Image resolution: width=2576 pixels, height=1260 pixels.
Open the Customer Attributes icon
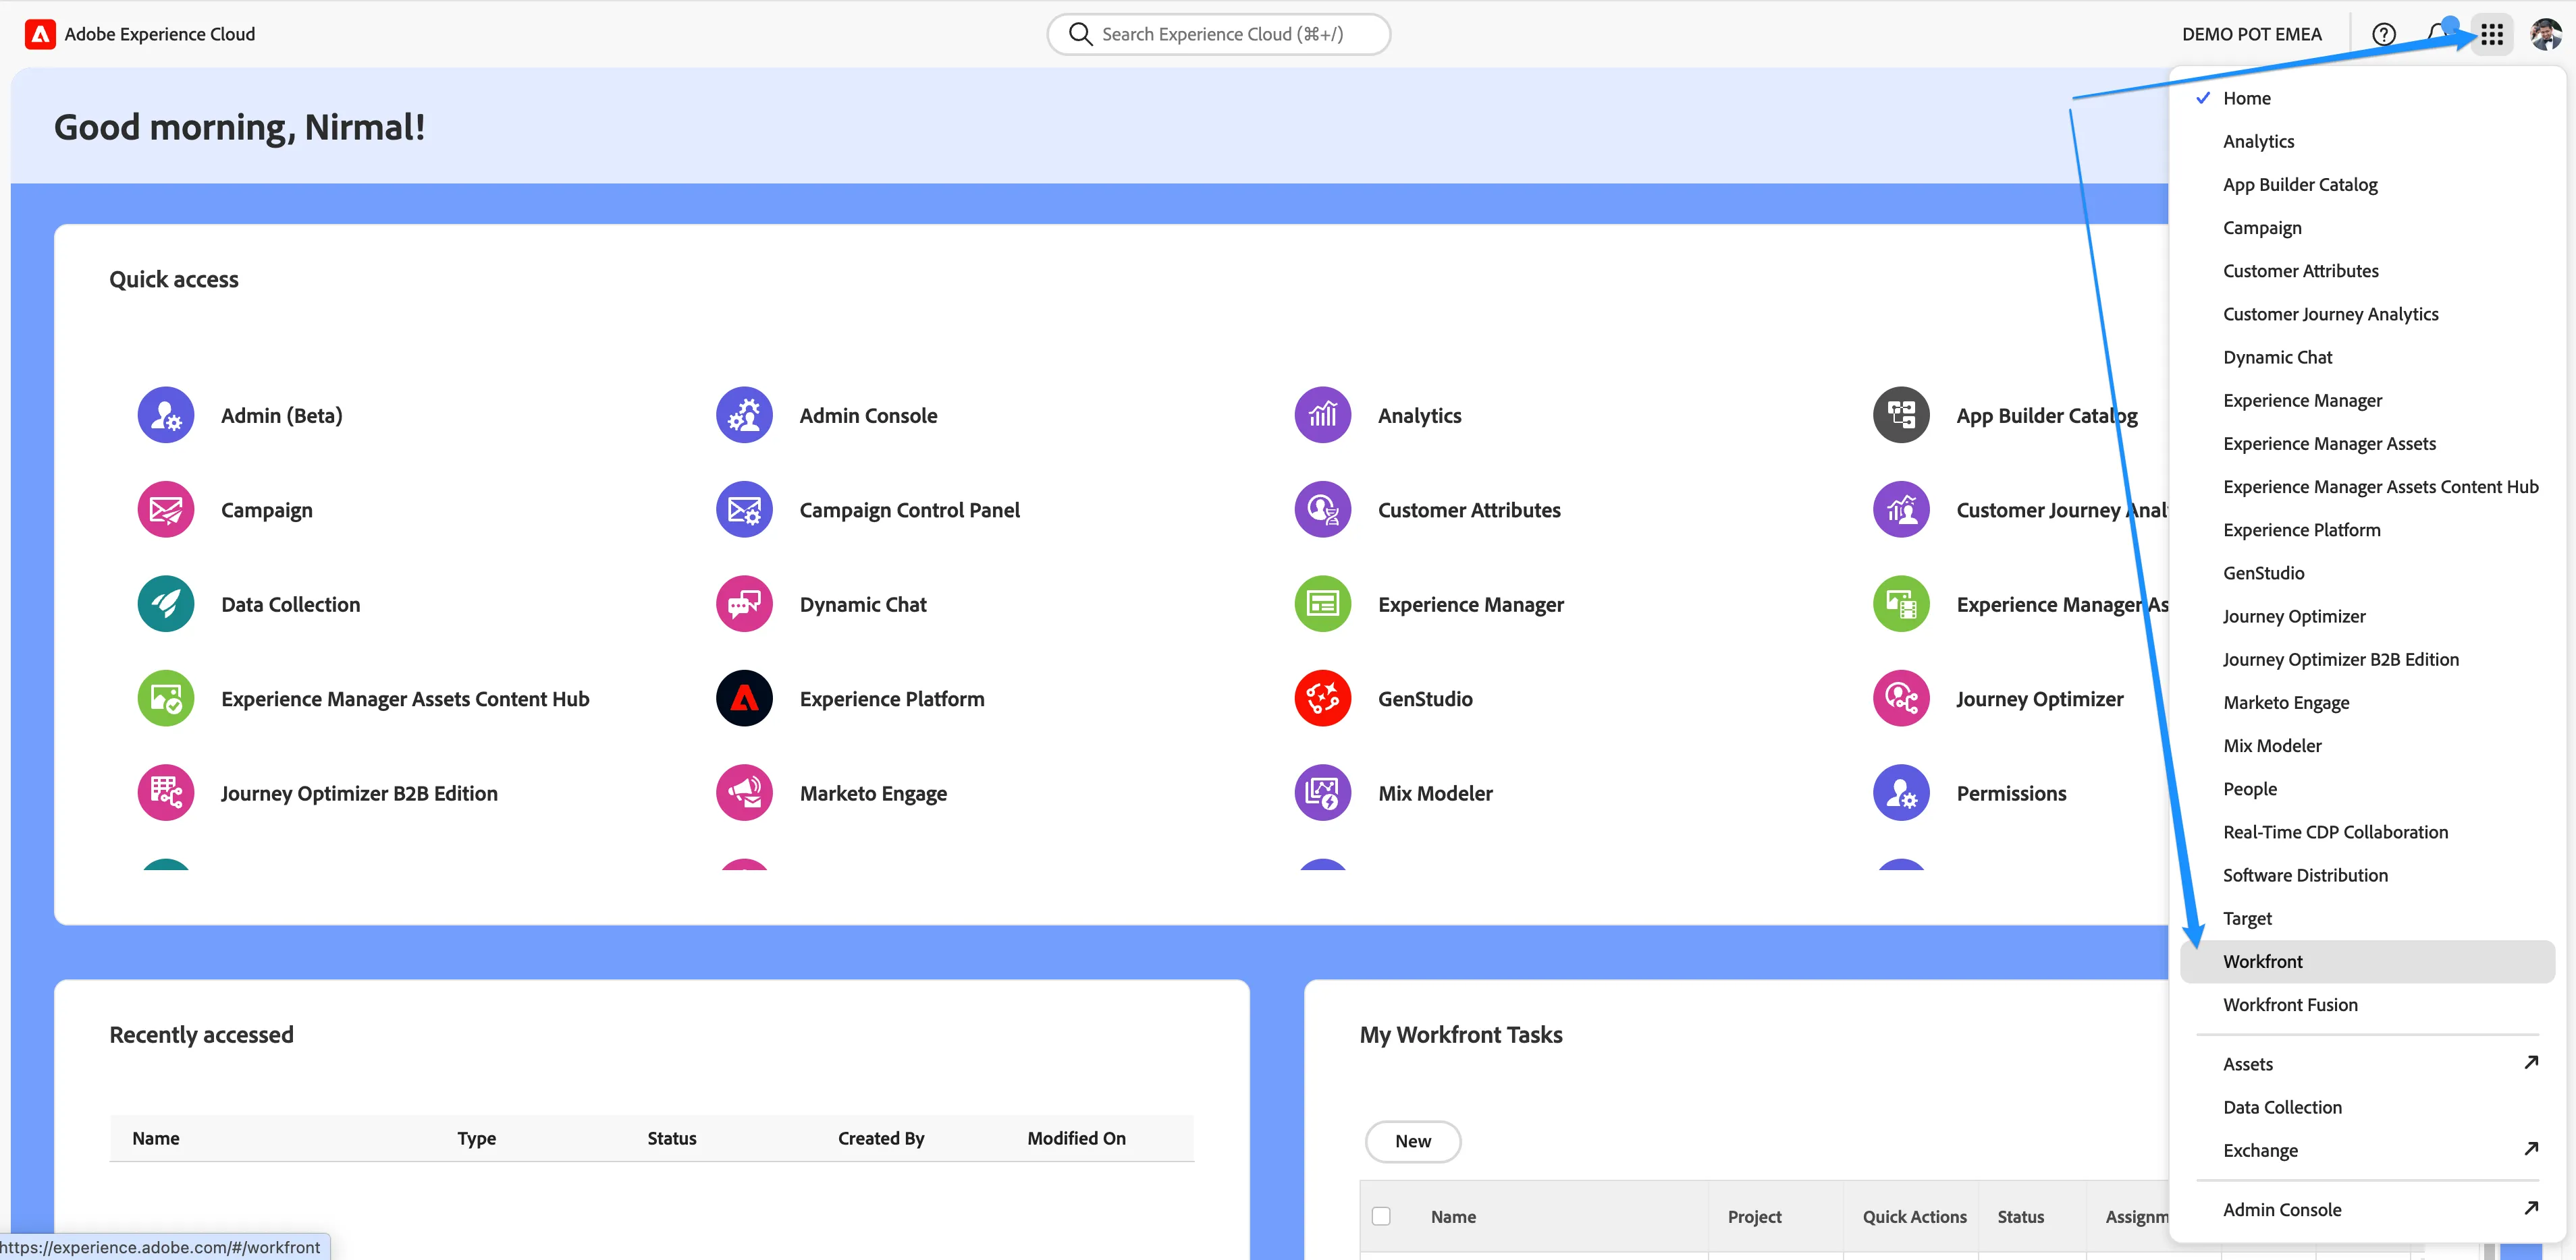point(1322,509)
